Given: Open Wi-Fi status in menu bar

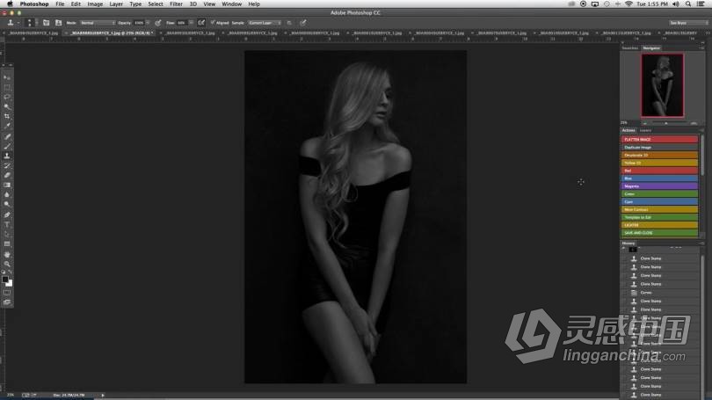Looking at the screenshot, I should tap(628, 4).
